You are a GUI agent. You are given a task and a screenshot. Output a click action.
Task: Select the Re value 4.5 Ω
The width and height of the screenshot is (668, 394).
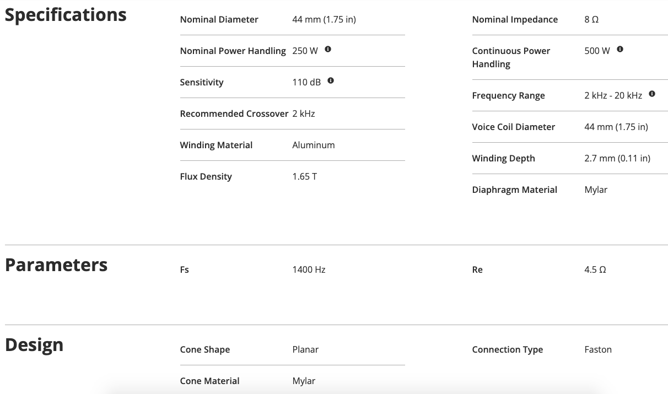595,269
